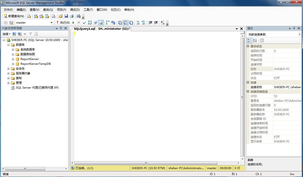This screenshot has height=177, width=303.
Task: Toggle Include Client Statistics
Action: (x=113, y=22)
